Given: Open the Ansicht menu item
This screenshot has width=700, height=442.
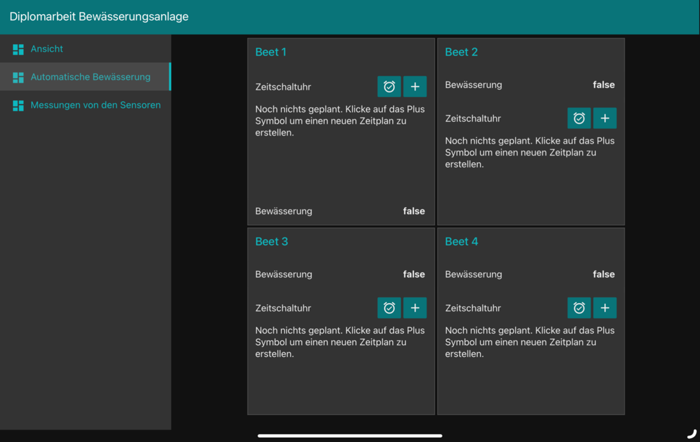Looking at the screenshot, I should 47,49.
